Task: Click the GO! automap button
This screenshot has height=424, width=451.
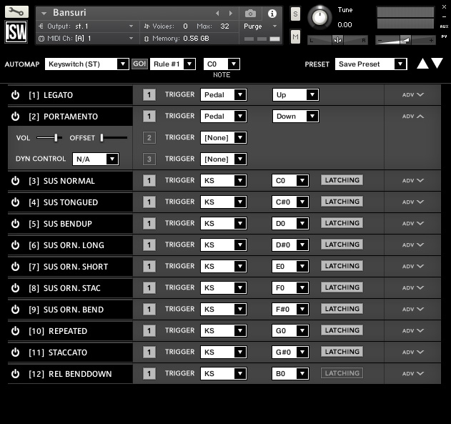Action: (139, 64)
